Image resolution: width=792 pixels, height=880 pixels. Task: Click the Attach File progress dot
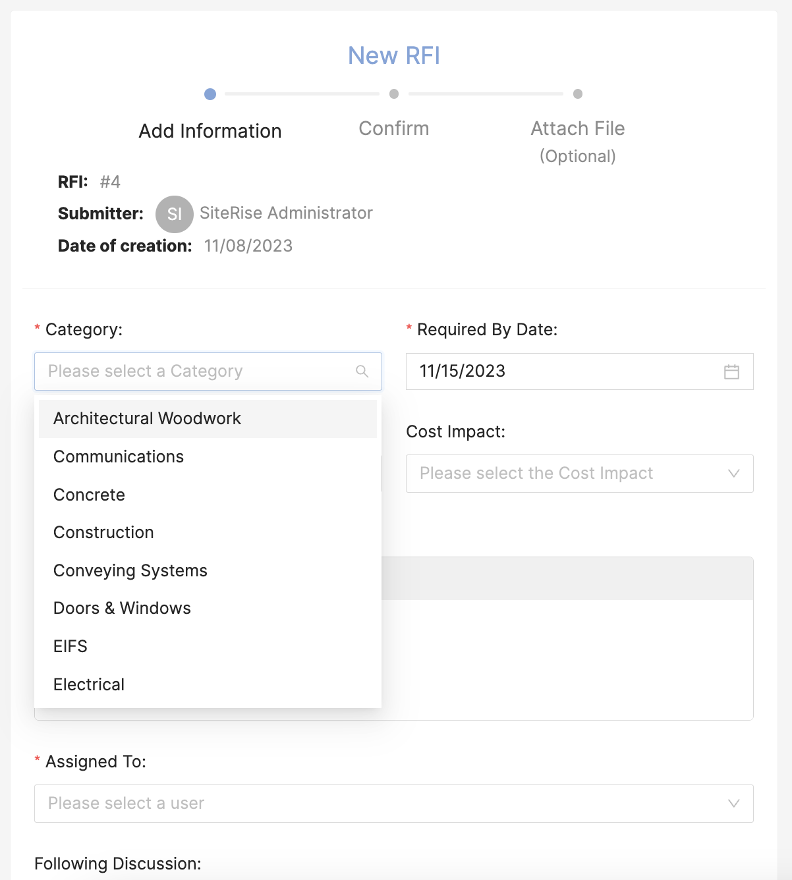pos(578,94)
